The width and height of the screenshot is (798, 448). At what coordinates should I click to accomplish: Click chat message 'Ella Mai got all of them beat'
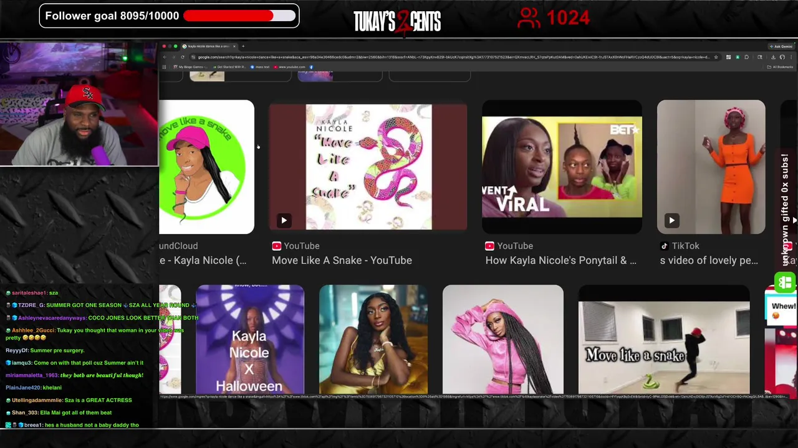tap(76, 413)
